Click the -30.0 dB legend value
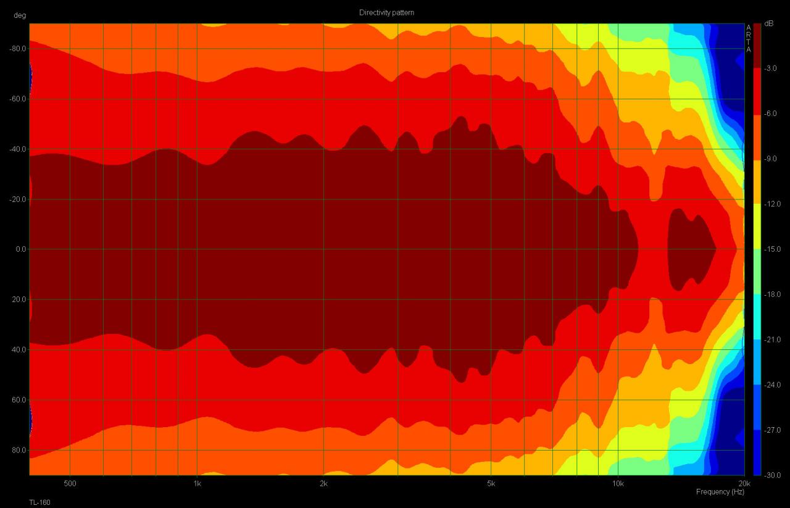 (774, 475)
